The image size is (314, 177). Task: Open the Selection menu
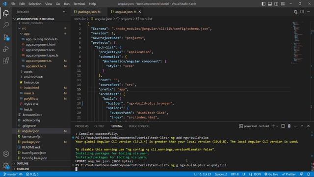click(35, 4)
